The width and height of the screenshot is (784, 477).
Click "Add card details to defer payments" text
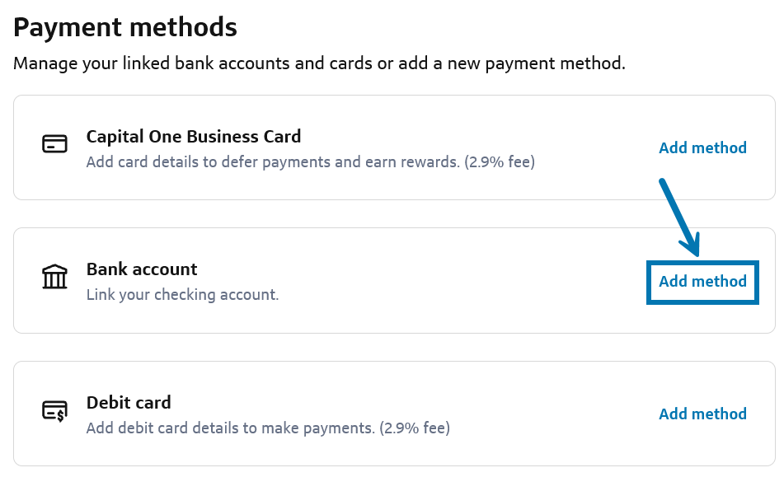[272, 162]
